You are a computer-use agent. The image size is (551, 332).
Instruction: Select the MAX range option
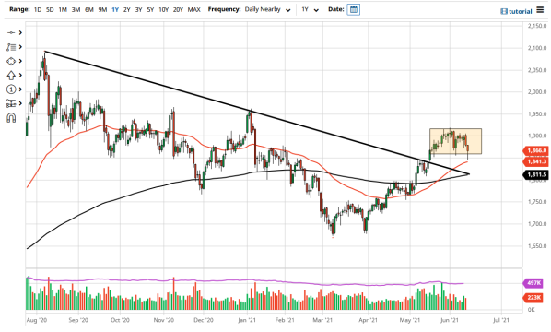[194, 9]
